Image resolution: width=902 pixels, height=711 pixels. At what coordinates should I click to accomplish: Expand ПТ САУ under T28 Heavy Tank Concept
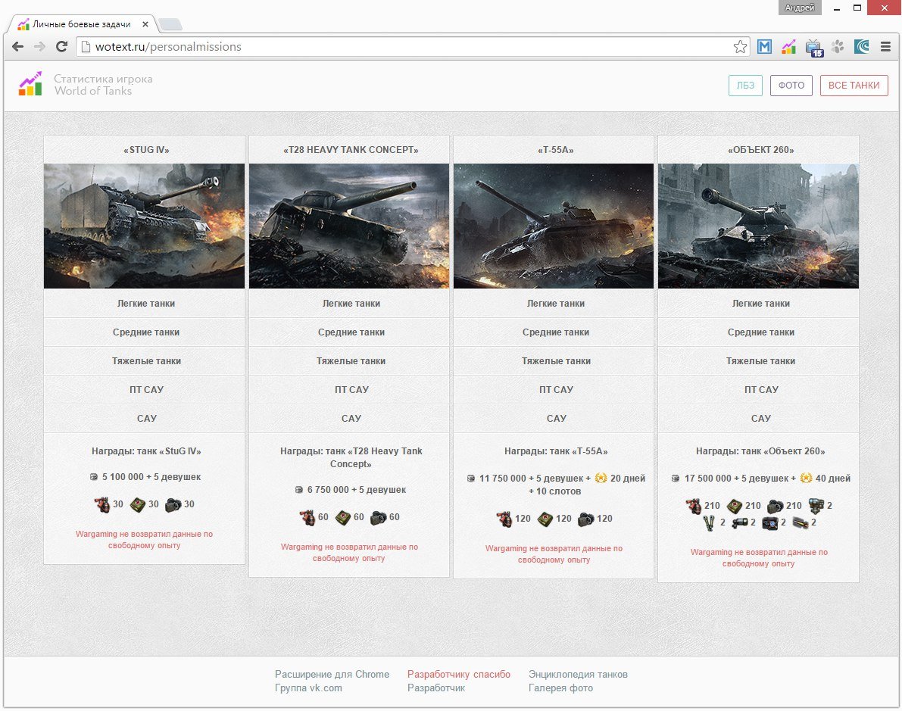coord(349,389)
